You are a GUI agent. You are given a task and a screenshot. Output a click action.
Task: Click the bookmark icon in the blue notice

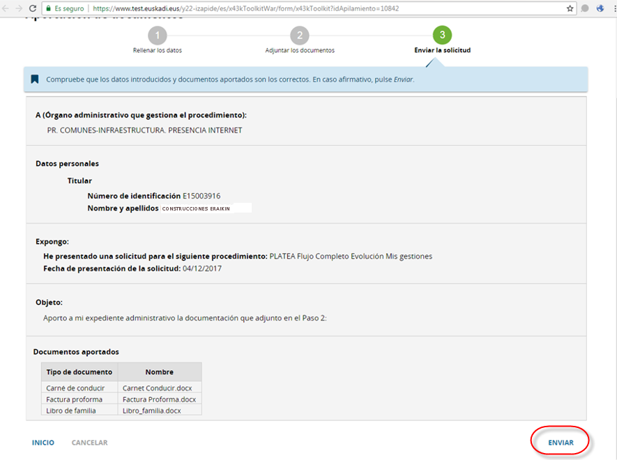click(35, 79)
